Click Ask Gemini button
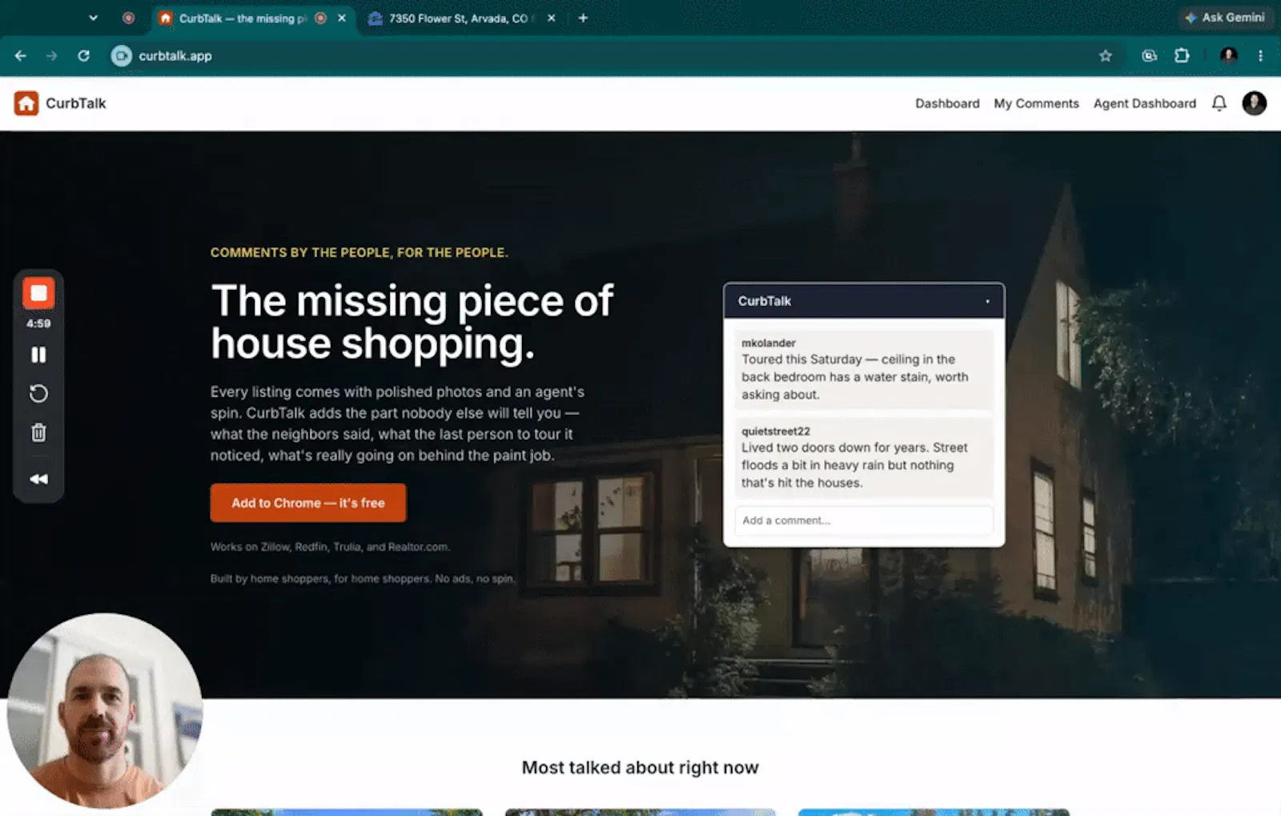The height and width of the screenshot is (816, 1281). [1225, 18]
